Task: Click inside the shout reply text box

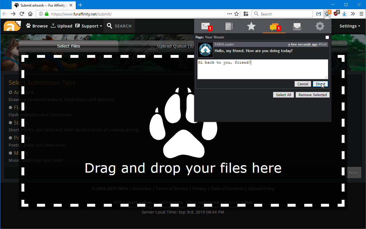Action: pos(262,69)
